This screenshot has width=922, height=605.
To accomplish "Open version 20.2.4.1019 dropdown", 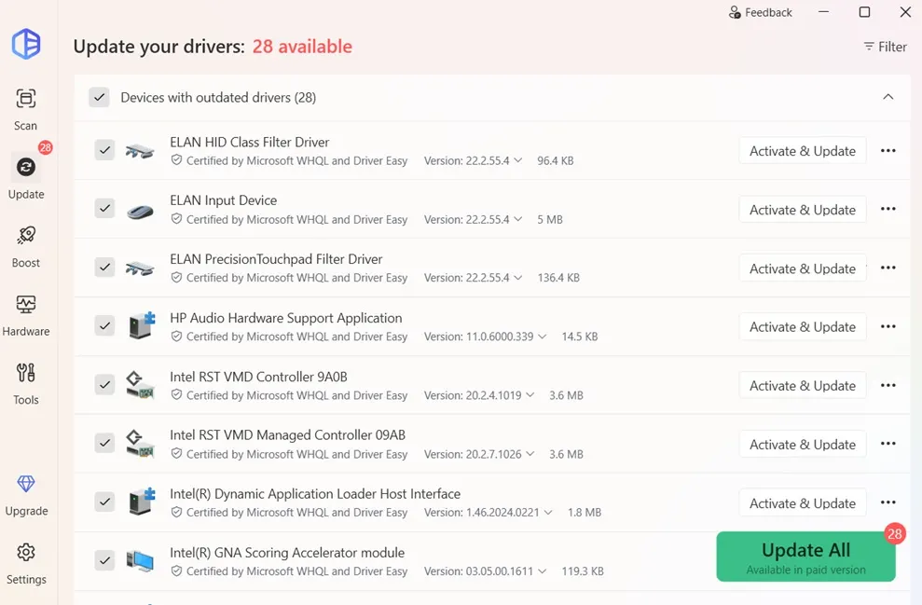I will [x=530, y=394].
